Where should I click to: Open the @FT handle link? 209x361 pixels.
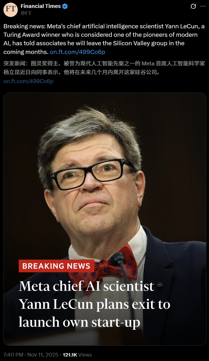pyautogui.click(x=26, y=13)
